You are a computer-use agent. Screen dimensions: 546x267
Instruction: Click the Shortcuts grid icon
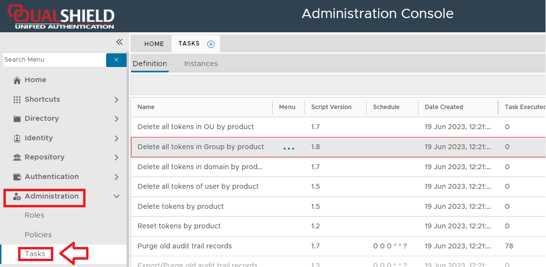coord(17,99)
